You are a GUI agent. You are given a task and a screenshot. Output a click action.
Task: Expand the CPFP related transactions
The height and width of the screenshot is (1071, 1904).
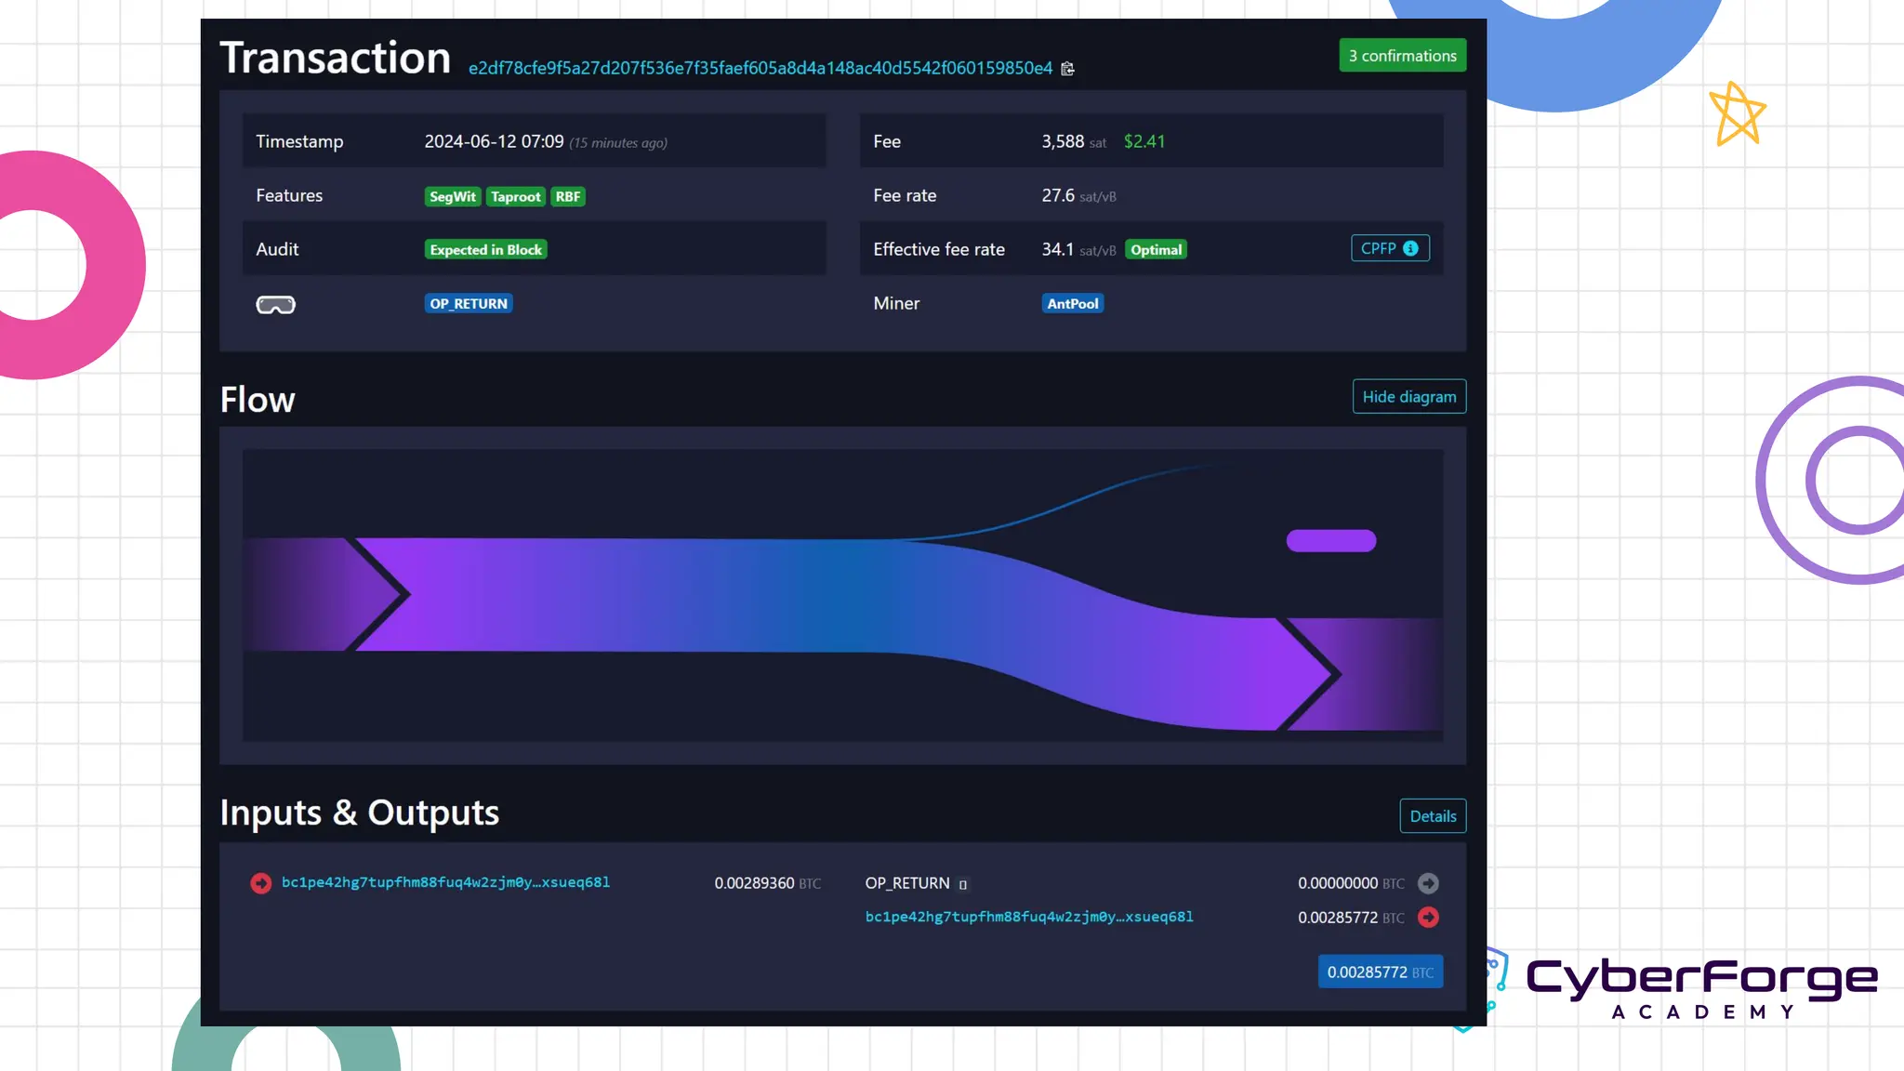coord(1379,248)
